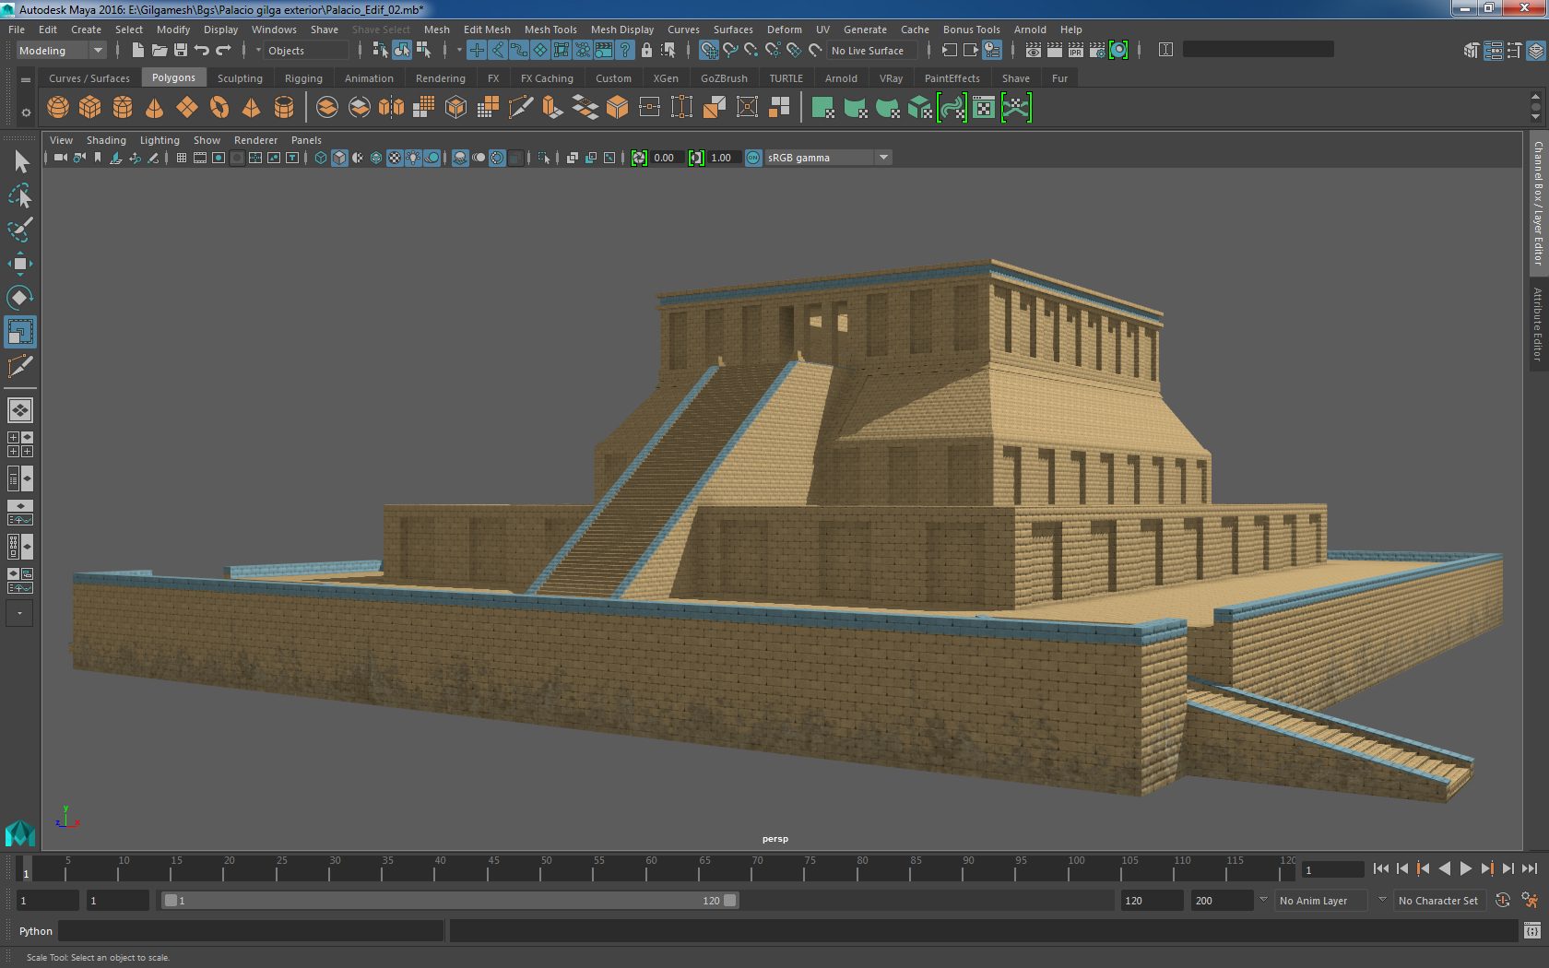Create a polygon cone from shelf
This screenshot has width=1549, height=968.
[x=155, y=108]
